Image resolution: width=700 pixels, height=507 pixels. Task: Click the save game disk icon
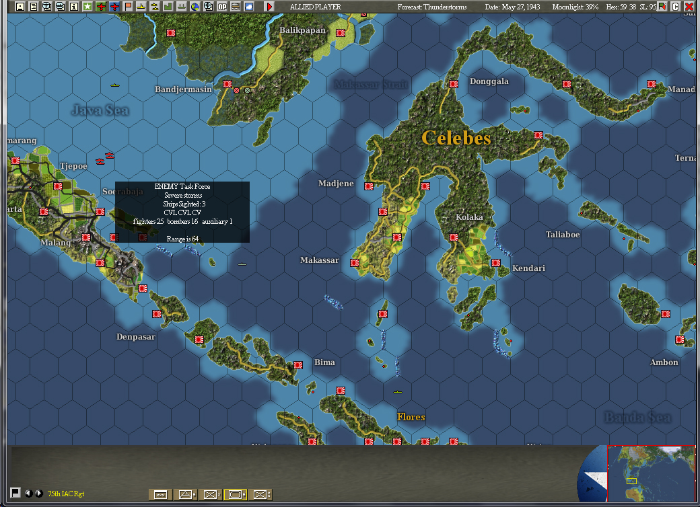[20, 7]
